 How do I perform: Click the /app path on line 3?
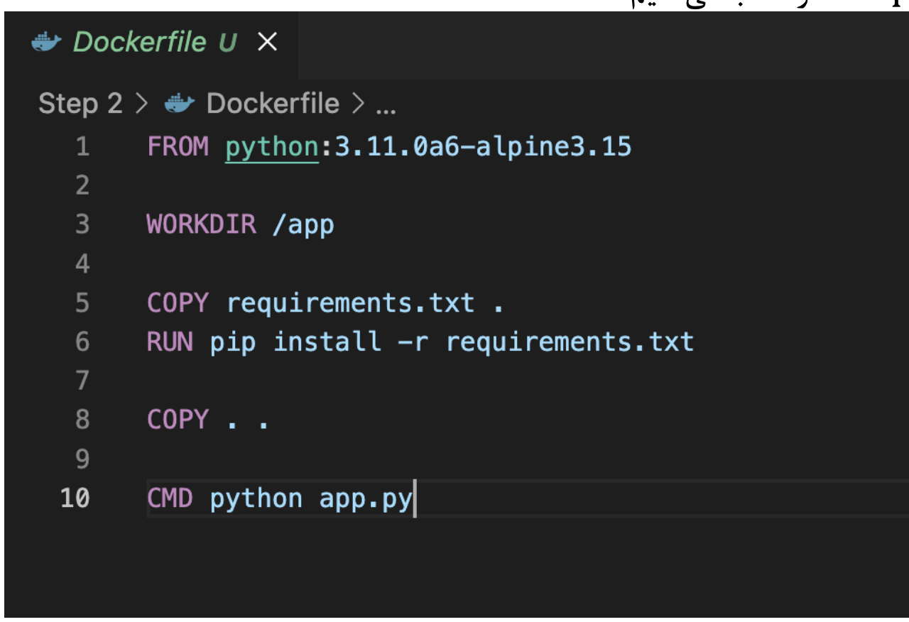(303, 226)
